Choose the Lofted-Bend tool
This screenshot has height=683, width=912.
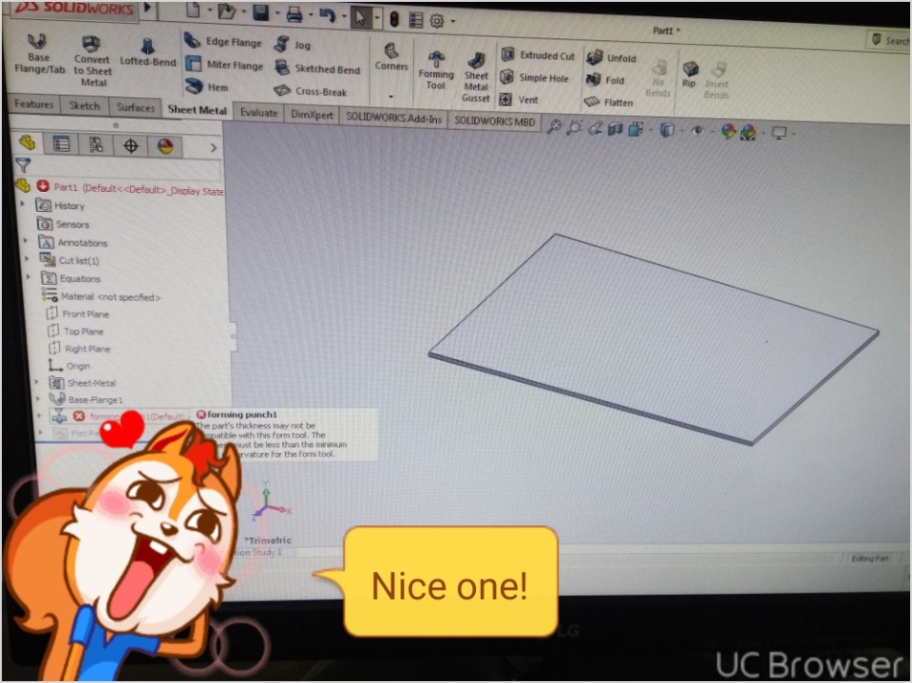(x=148, y=52)
